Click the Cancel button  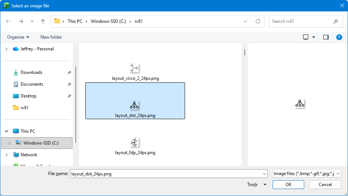click(x=325, y=185)
